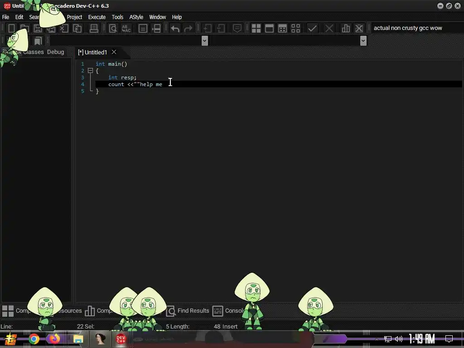Print the source with the Print icon
Image resolution: width=464 pixels, height=348 pixels.
(94, 29)
